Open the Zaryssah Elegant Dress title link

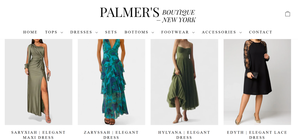tap(111, 135)
